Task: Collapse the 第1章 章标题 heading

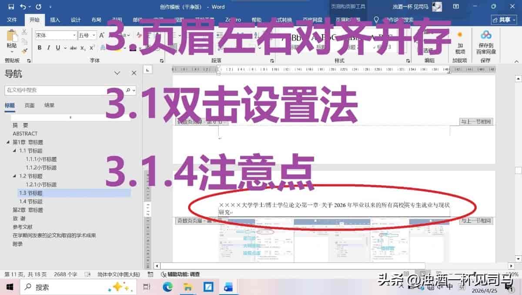Action: click(8, 142)
